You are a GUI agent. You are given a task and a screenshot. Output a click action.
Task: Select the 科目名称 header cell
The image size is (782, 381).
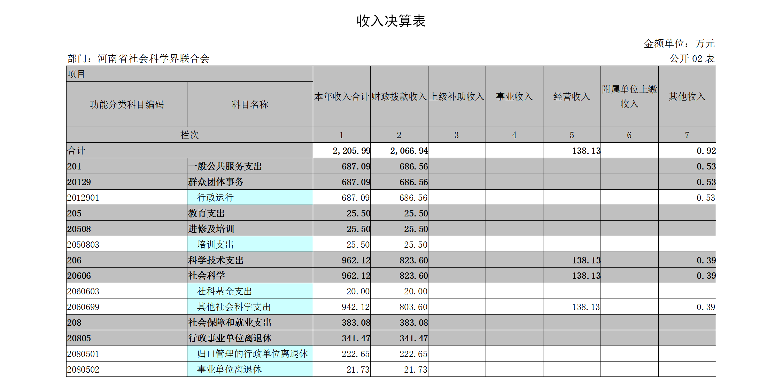point(250,104)
